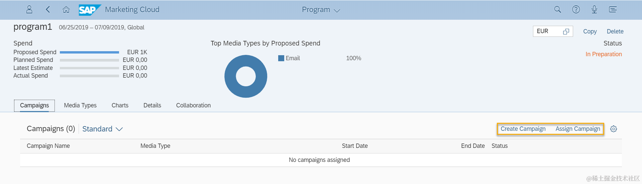Open currency value help in EUR field
Screen dimensions: 642x184
[x=566, y=31]
